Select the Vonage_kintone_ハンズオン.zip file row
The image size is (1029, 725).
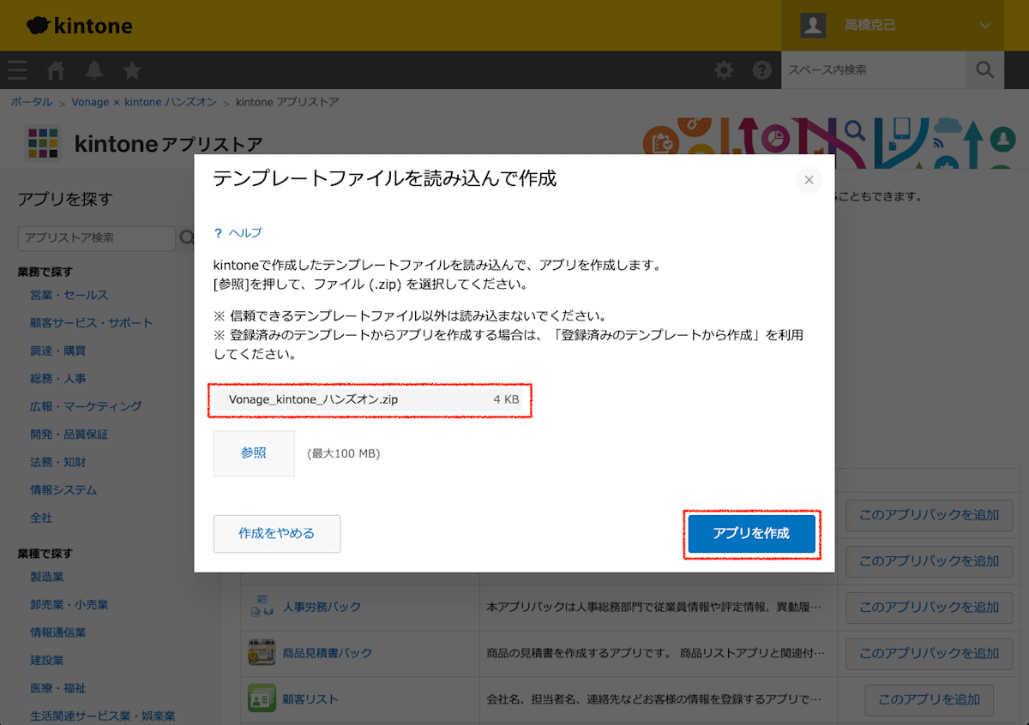point(370,400)
